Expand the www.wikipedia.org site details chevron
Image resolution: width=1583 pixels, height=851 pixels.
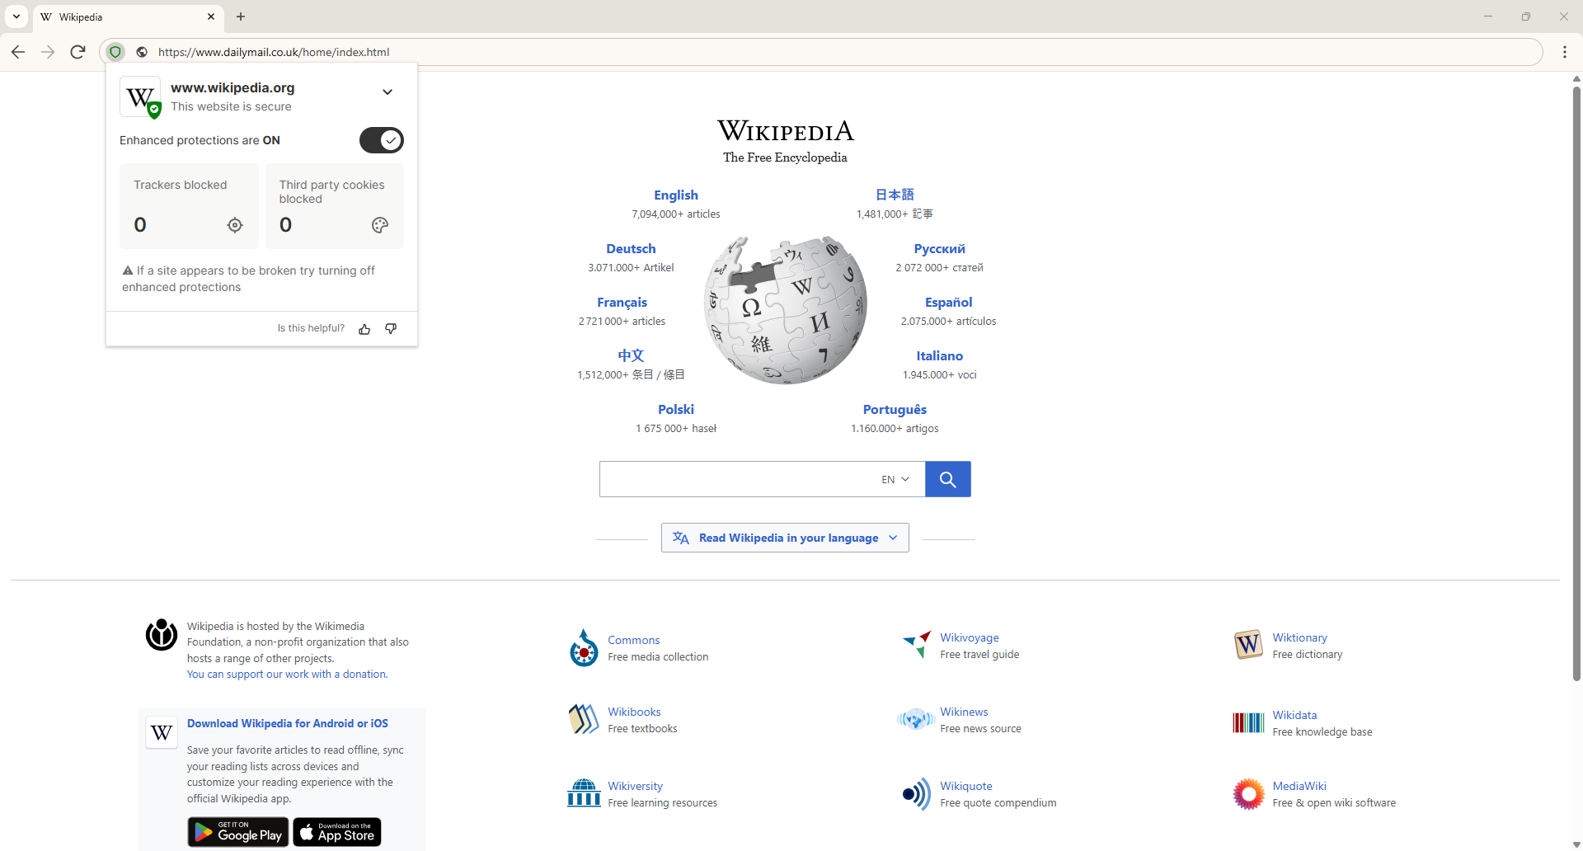point(388,92)
